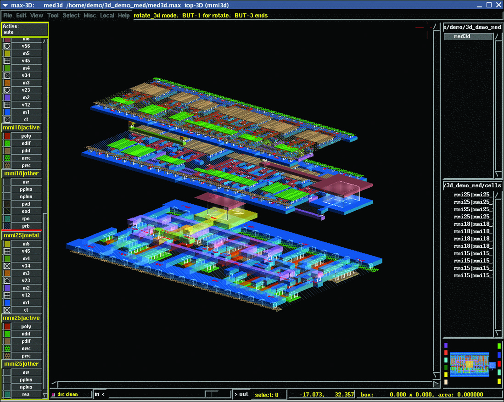This screenshot has height=402, width=504.
Task: Collapse the mmi18|active layer group header
Action: click(x=22, y=128)
